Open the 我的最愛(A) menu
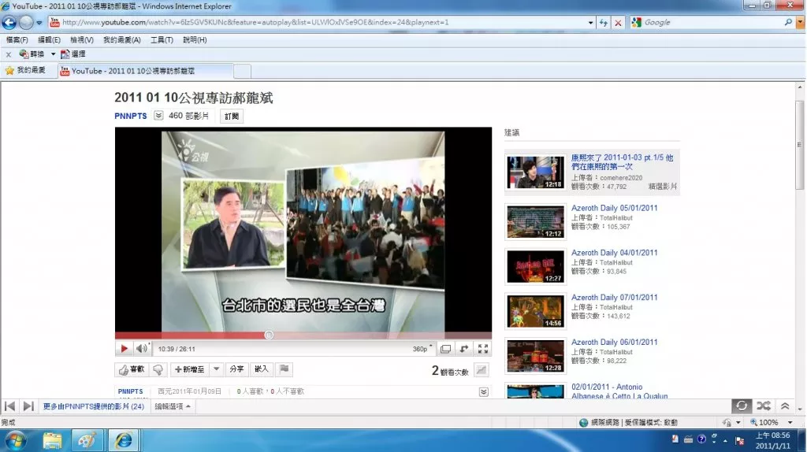This screenshot has width=807, height=452. pyautogui.click(x=122, y=39)
